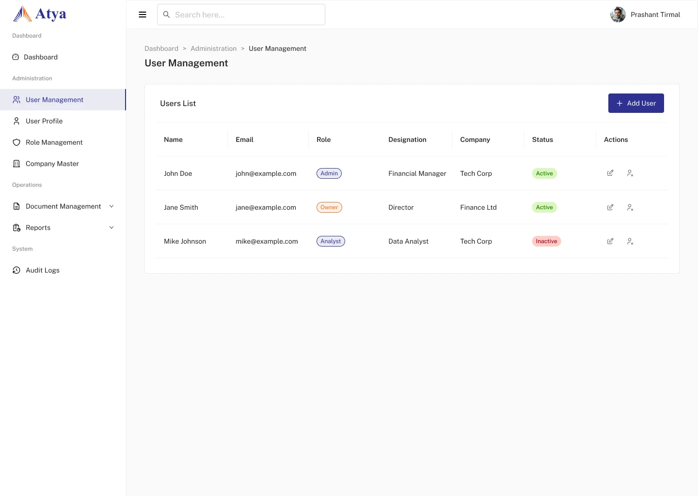Click the Dashboard gauge icon in sidebar
The width and height of the screenshot is (698, 496).
pyautogui.click(x=16, y=57)
